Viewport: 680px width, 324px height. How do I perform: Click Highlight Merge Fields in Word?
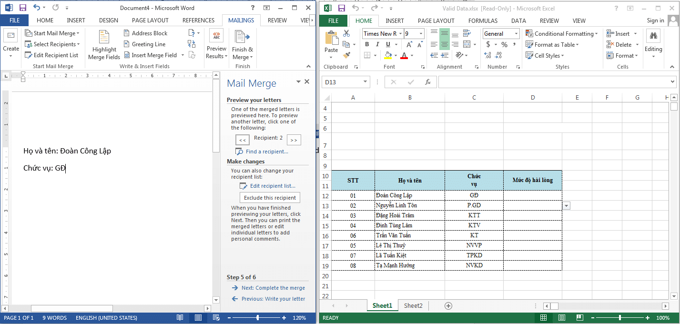pos(104,45)
